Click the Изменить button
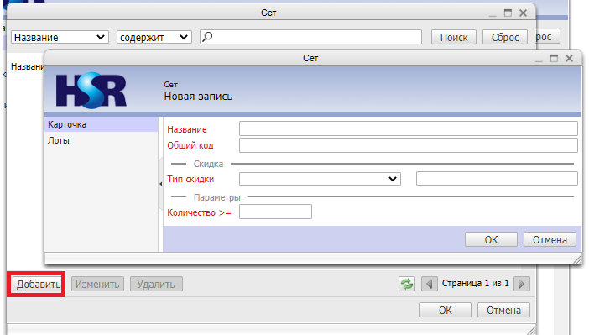589x335 pixels. click(x=97, y=285)
